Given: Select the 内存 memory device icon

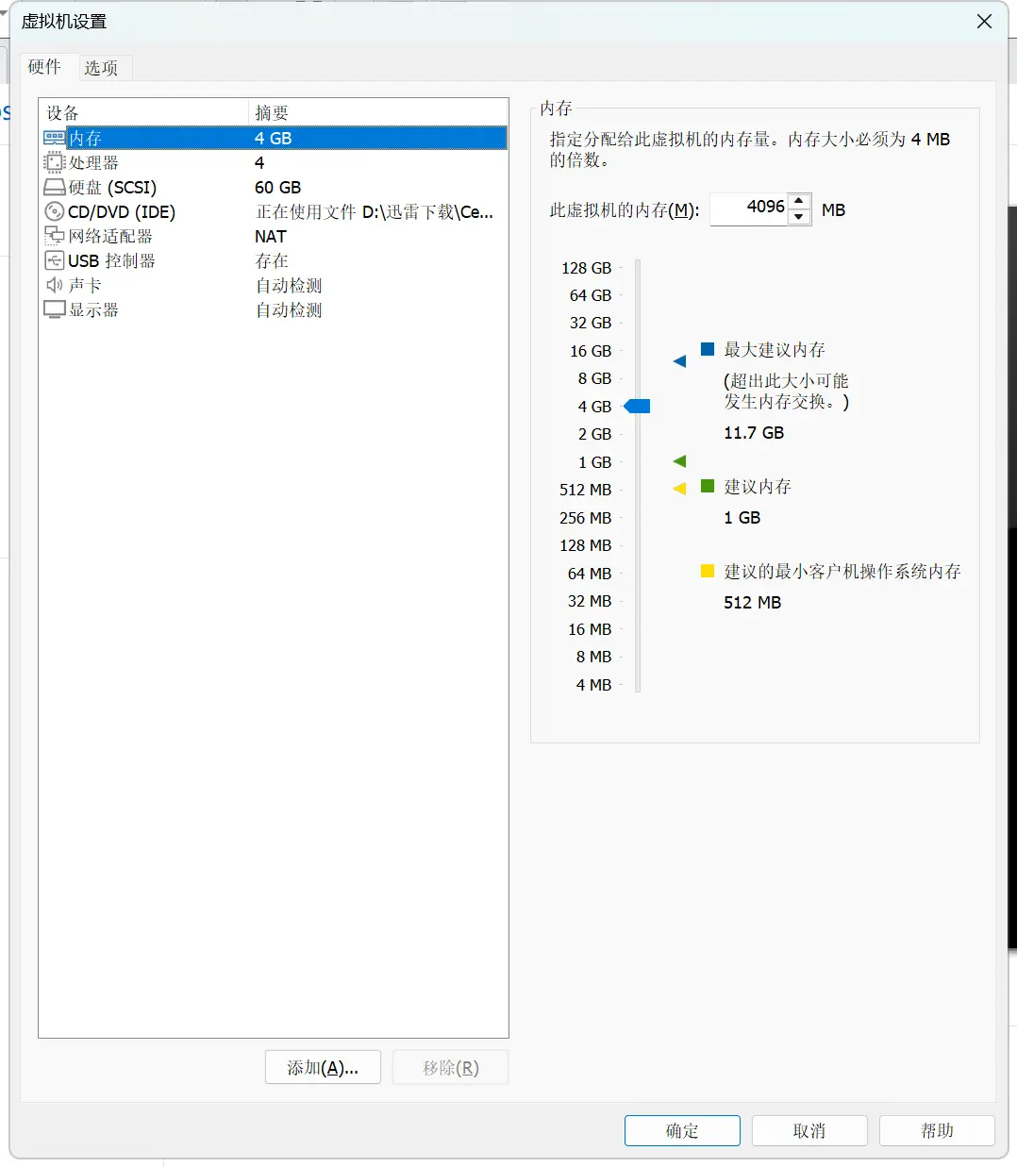Looking at the screenshot, I should tap(55, 138).
